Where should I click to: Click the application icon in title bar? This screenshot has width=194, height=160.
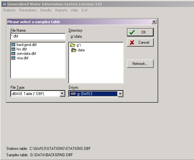click(4, 4)
